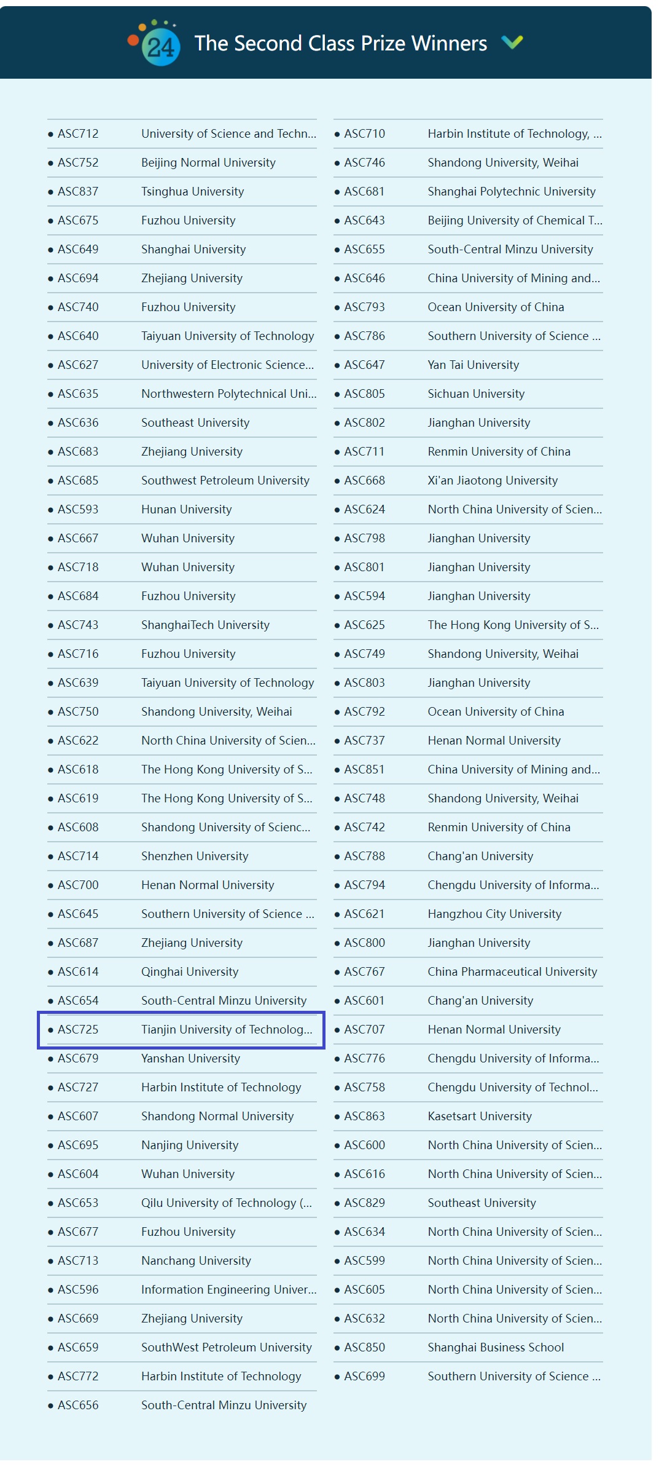Click the ASC850 Shanghai Business School entry
This screenshot has height=1467, width=659.
coord(468,1347)
